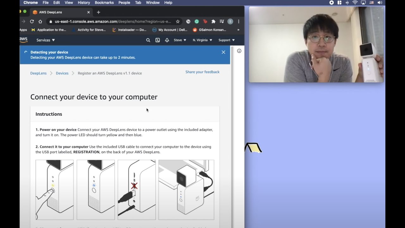Open the AWS console search icon
405x228 pixels.
(148, 40)
